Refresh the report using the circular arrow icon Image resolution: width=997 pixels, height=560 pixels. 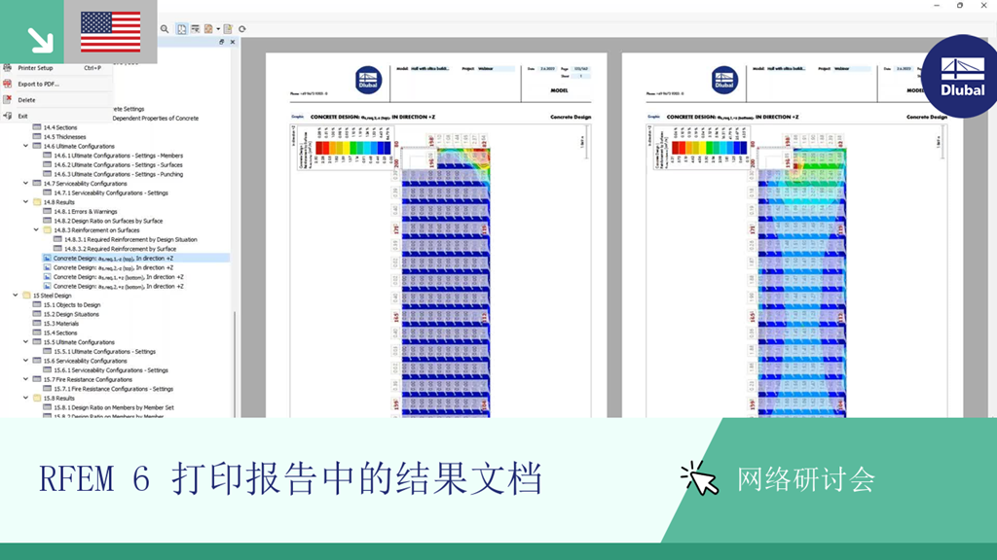(242, 29)
